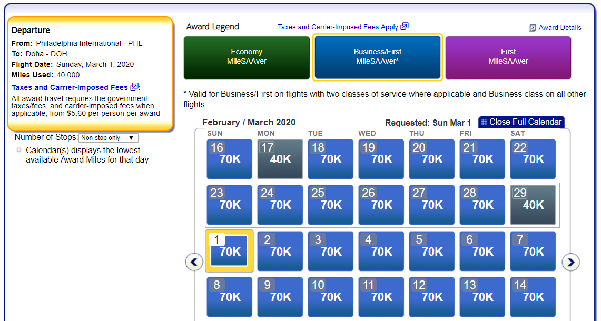Select the First MileSAAver award type

click(508, 57)
